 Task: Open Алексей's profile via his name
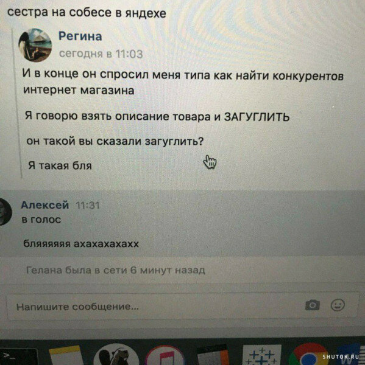pos(44,205)
